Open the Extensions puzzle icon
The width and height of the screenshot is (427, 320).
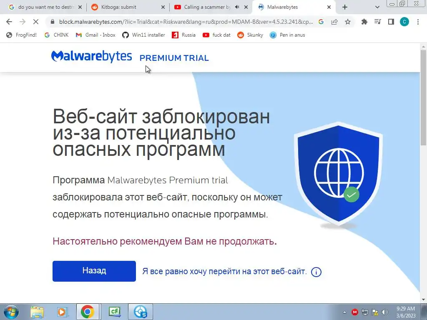[364, 22]
